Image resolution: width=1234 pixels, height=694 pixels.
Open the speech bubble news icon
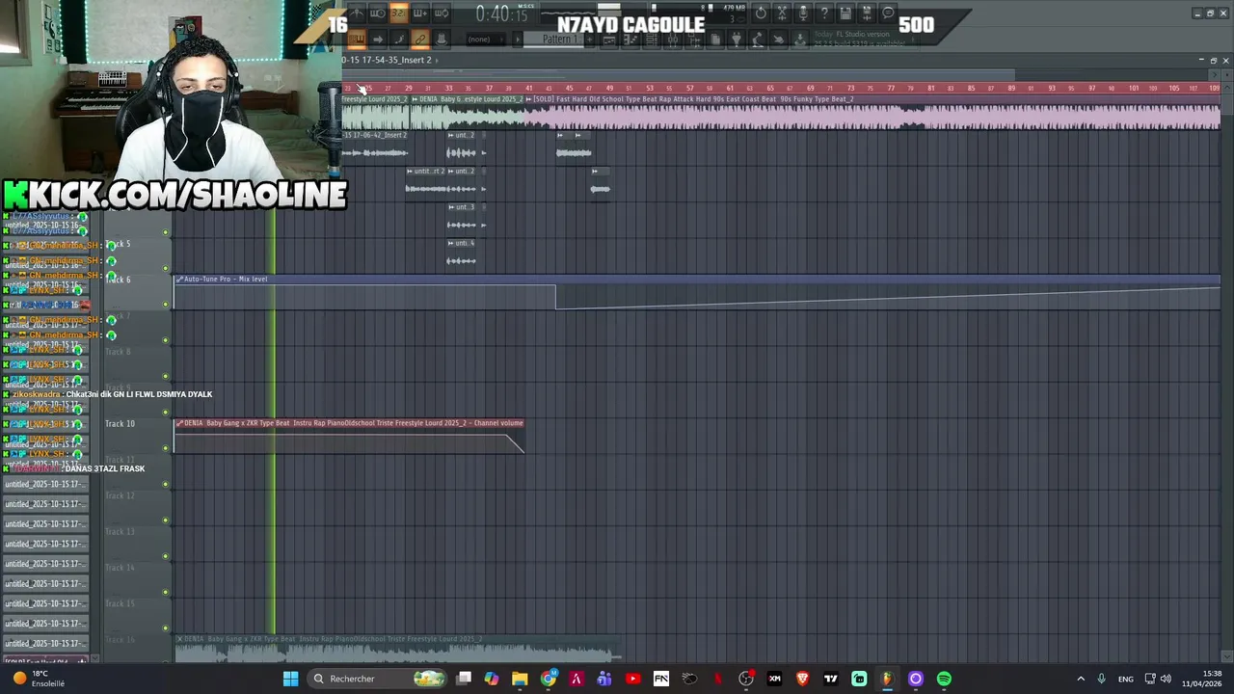888,13
